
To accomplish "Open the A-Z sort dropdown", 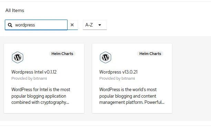I will tap(95, 25).
